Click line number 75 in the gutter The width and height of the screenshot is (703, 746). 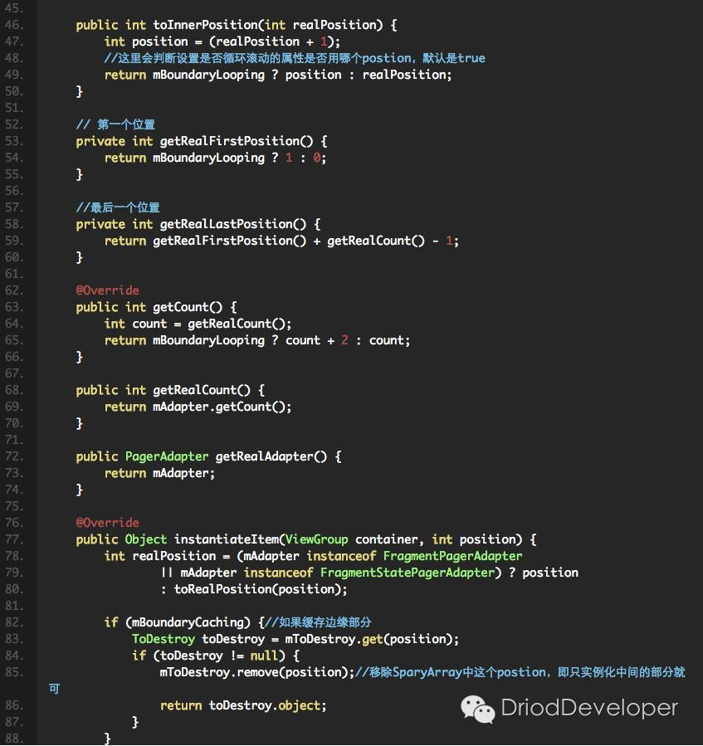(14, 506)
